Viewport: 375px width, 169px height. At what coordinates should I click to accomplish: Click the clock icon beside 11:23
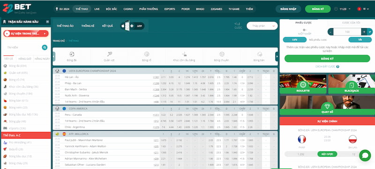point(336,9)
